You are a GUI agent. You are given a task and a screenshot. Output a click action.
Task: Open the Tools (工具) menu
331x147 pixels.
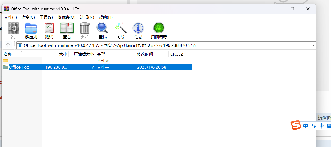click(x=46, y=17)
